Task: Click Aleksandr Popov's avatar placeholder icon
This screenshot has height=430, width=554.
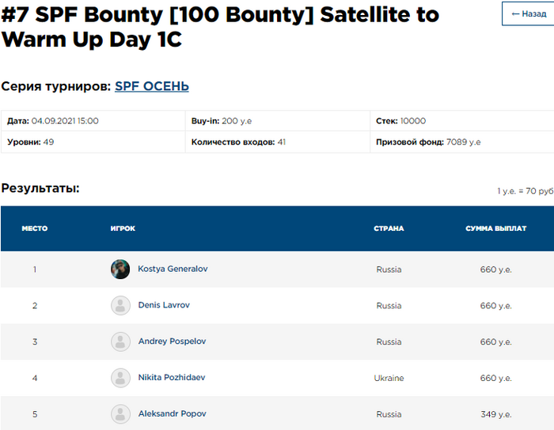Action: point(120,414)
